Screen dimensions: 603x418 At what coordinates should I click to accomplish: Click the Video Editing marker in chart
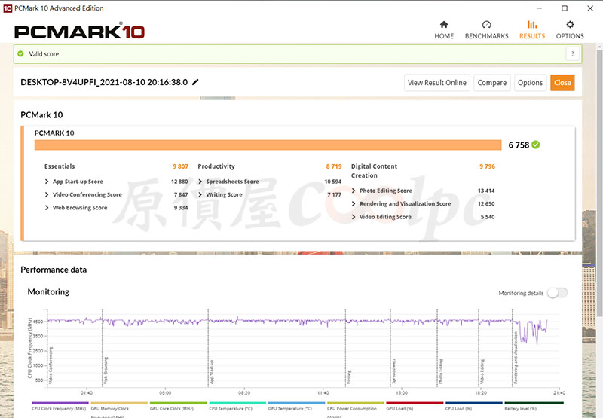pyautogui.click(x=482, y=371)
